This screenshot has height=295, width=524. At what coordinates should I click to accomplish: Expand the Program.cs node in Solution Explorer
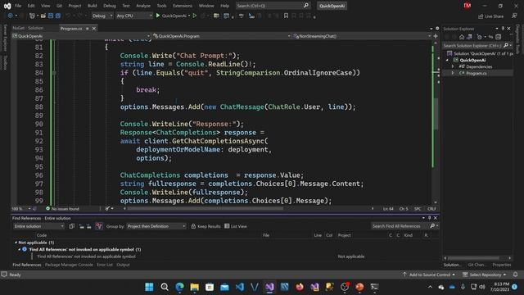click(x=453, y=73)
